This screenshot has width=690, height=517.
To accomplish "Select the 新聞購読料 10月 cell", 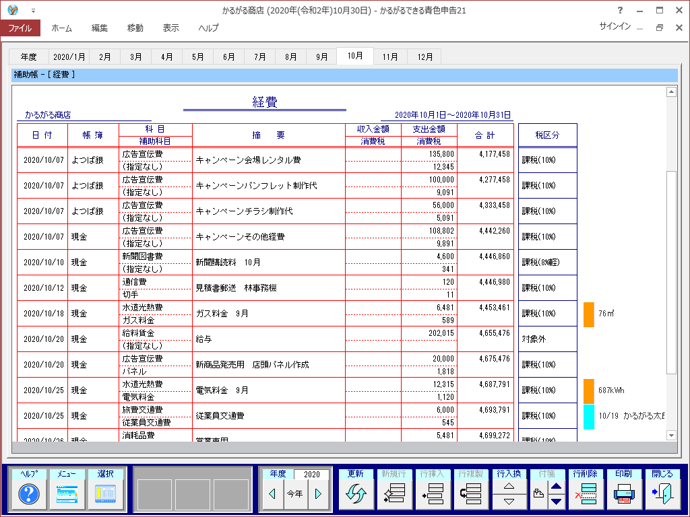I will point(268,262).
